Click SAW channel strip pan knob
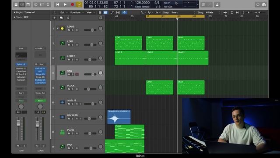The width and height of the screenshot is (280, 158). pos(21,106)
